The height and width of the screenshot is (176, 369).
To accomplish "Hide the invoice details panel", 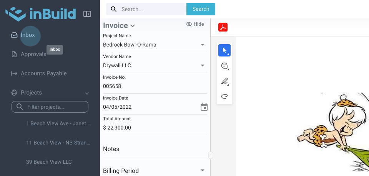I will tap(195, 24).
